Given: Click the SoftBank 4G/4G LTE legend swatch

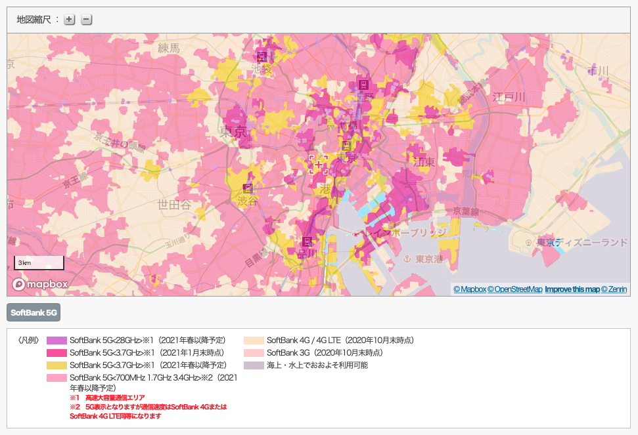Looking at the screenshot, I should (254, 341).
